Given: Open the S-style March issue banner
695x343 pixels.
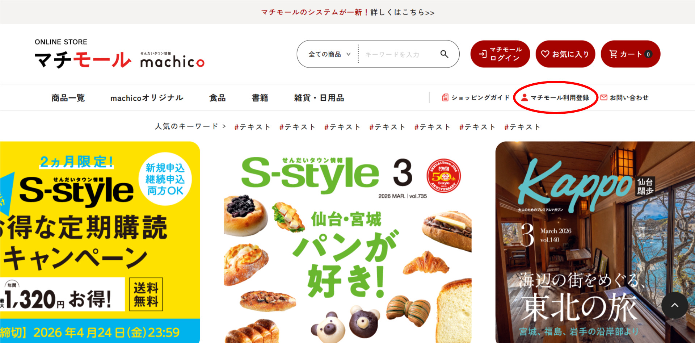Looking at the screenshot, I should coord(347,242).
